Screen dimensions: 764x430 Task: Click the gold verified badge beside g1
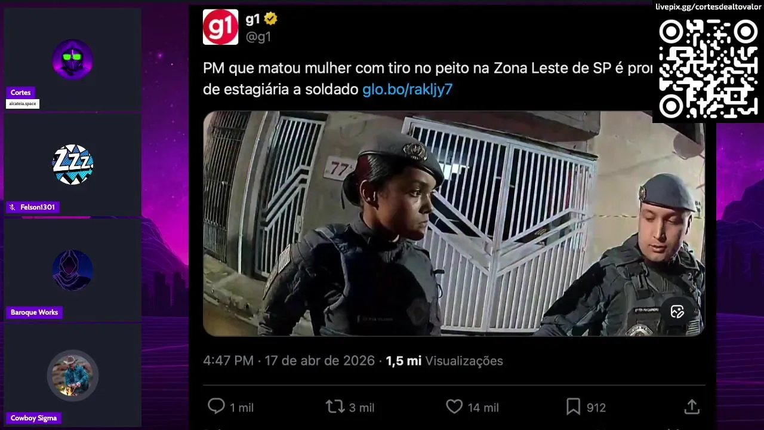(271, 19)
